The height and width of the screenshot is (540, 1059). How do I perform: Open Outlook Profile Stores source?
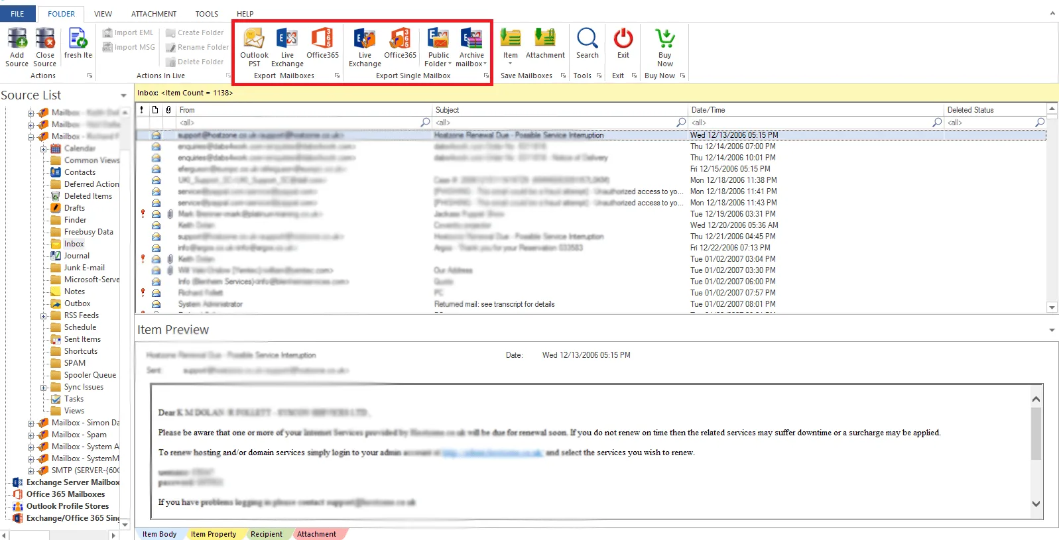point(68,506)
